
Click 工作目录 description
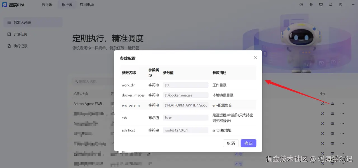click(220, 85)
